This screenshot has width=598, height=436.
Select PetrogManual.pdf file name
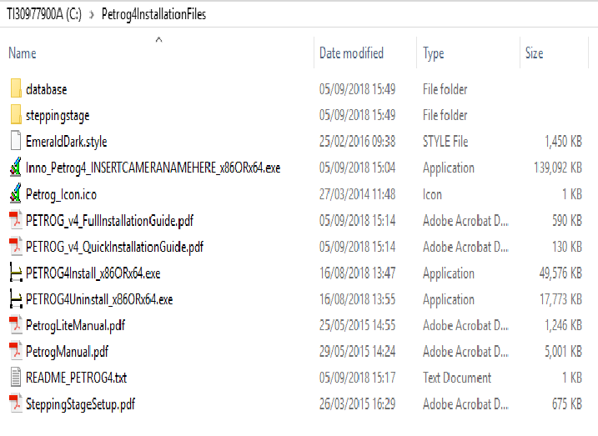click(x=67, y=352)
